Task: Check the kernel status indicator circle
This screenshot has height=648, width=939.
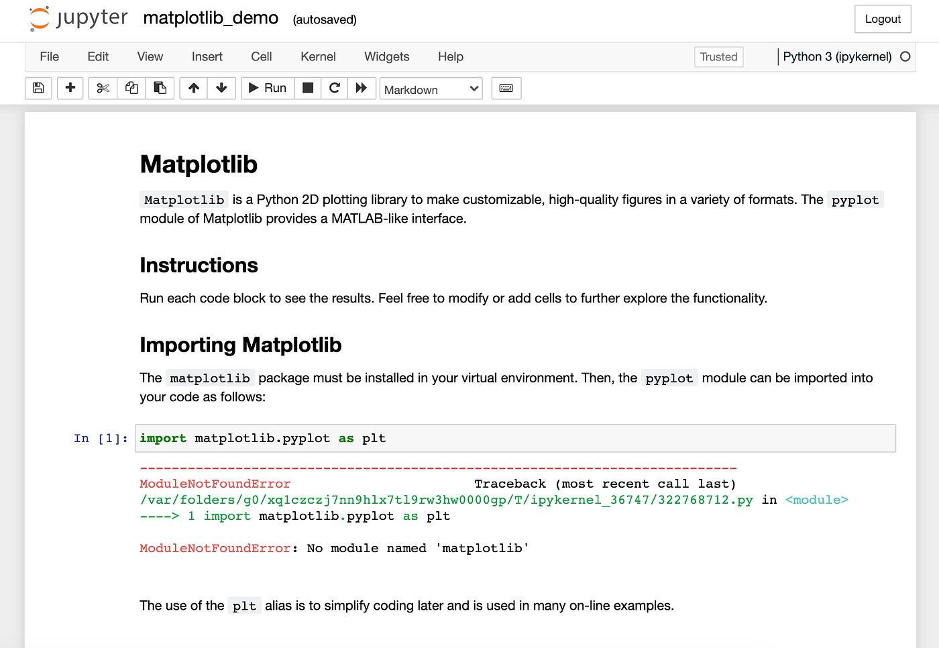Action: click(905, 56)
